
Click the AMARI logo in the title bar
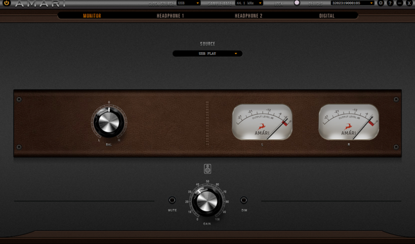pos(41,4)
